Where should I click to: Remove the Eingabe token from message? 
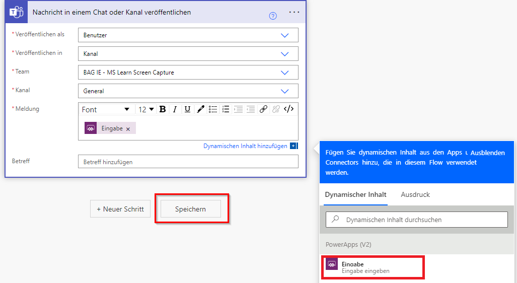tap(128, 129)
